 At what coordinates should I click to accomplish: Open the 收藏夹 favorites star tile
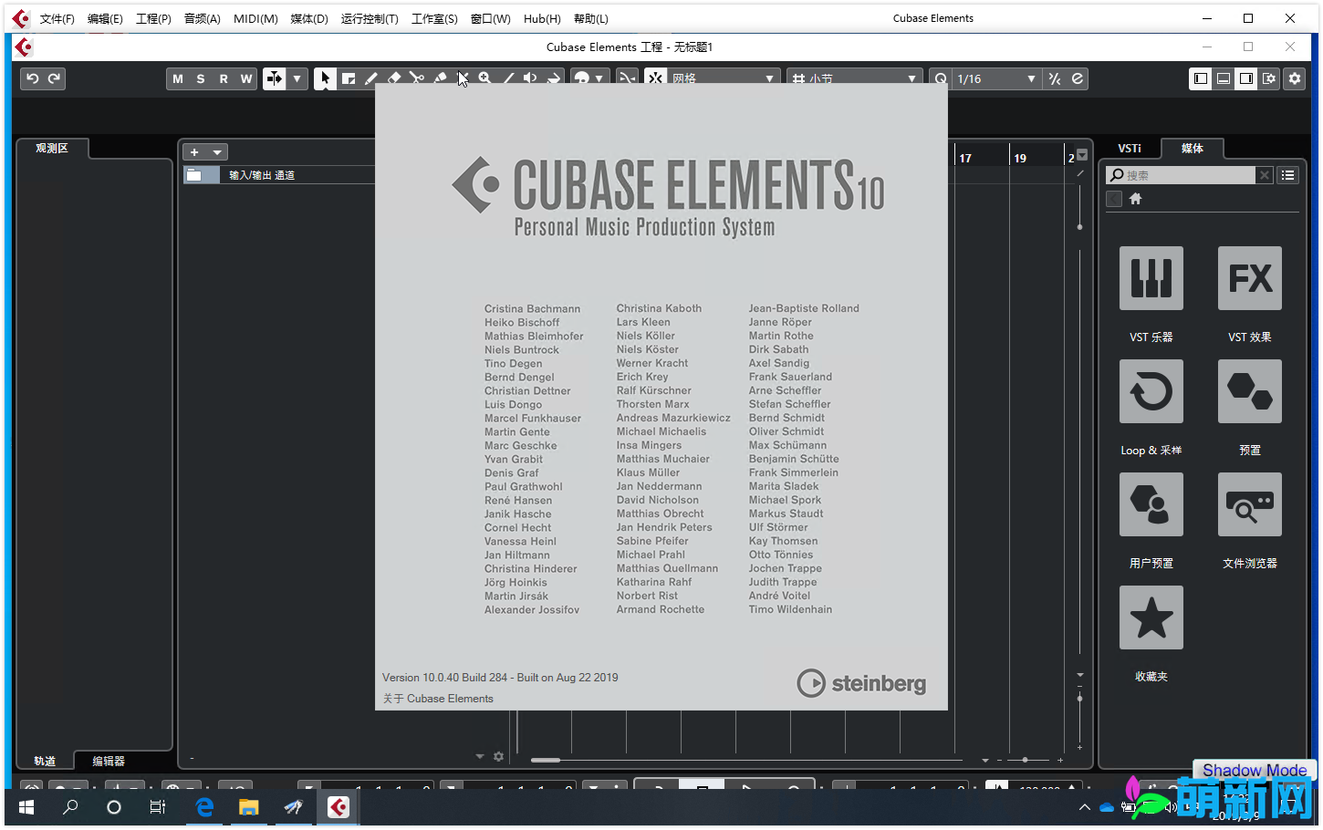[x=1151, y=617]
